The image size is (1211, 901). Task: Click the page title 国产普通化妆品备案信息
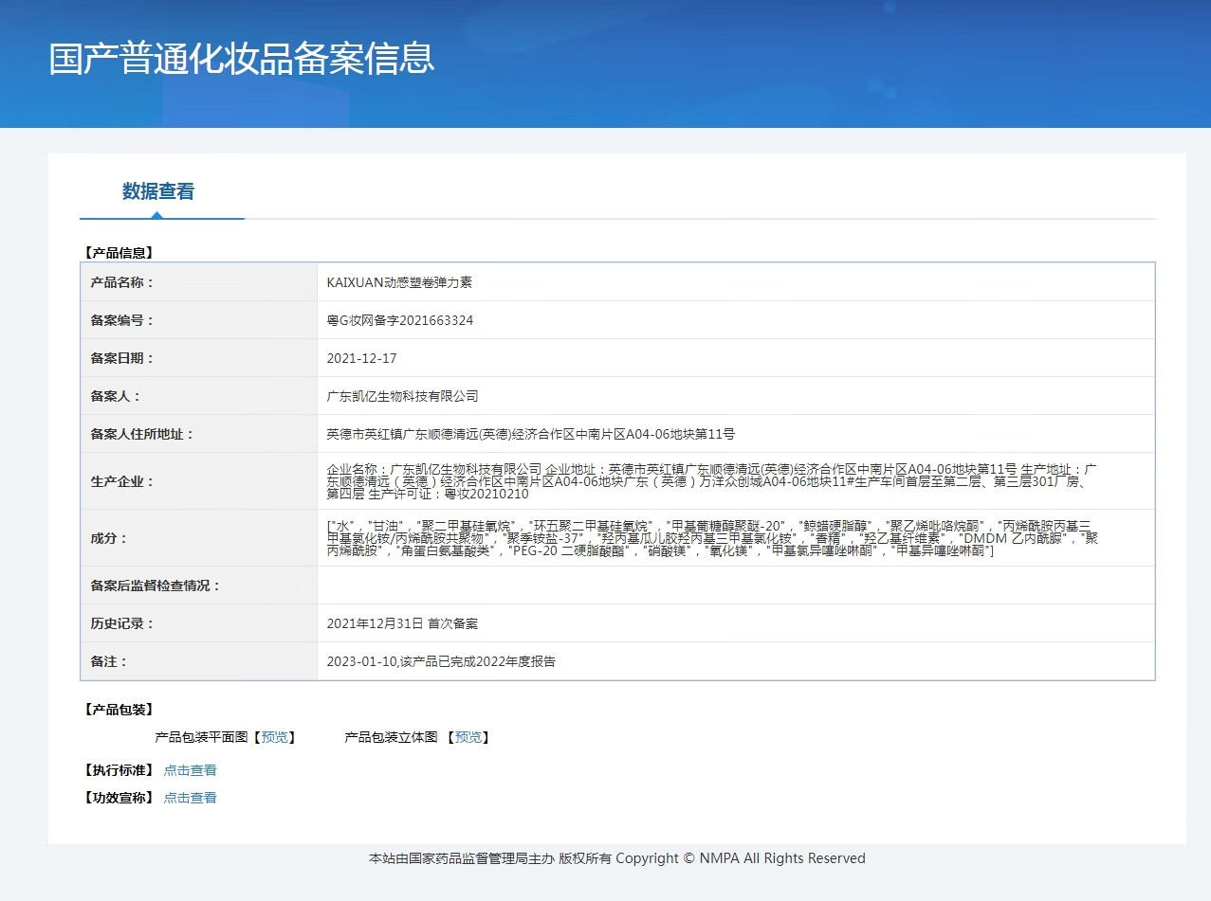(242, 59)
